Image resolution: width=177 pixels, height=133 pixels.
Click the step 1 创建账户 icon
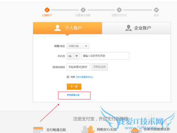(x=47, y=10)
